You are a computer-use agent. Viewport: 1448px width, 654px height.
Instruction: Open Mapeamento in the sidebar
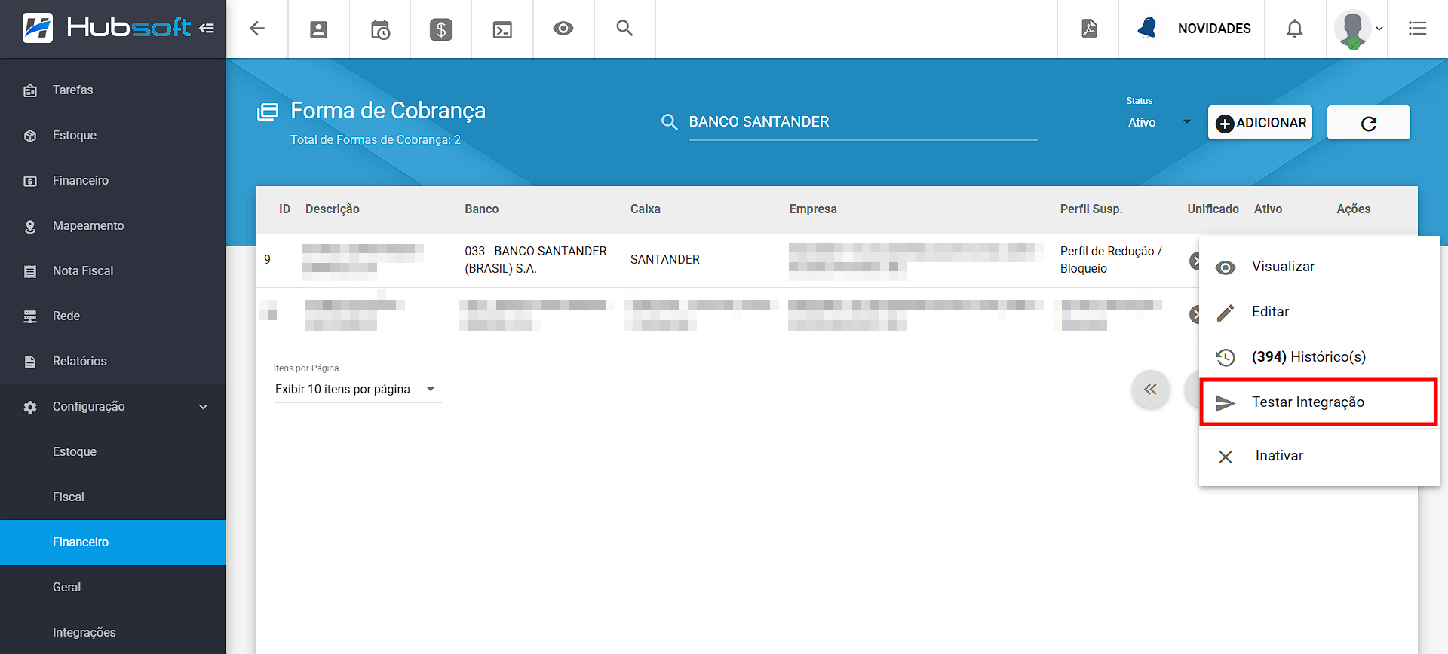point(113,226)
